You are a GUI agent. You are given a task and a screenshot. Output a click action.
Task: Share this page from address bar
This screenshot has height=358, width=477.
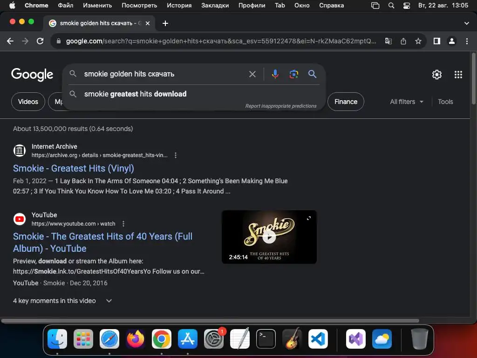point(403,41)
